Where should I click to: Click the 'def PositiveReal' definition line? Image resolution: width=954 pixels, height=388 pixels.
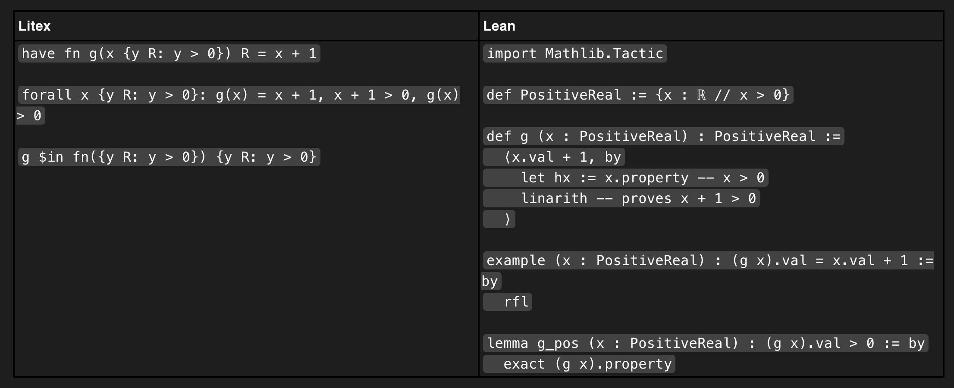pos(638,95)
